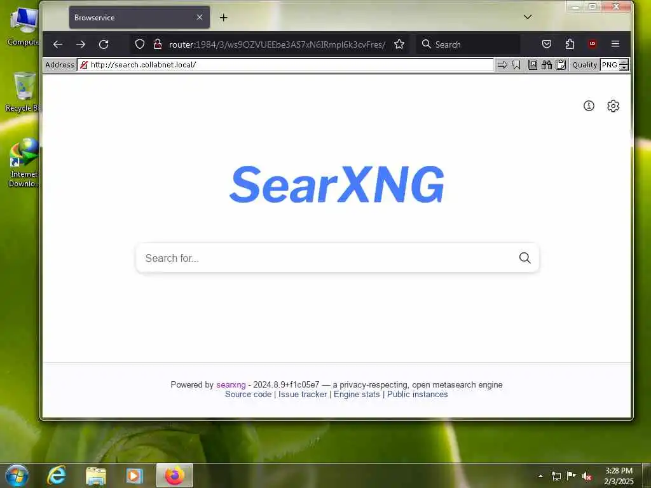Screen dimensions: 651x488
Task: Select the Internet Download Manager desktop shortcut
Action: [24, 163]
